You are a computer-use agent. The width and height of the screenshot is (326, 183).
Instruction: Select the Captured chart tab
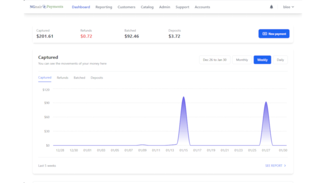click(45, 78)
